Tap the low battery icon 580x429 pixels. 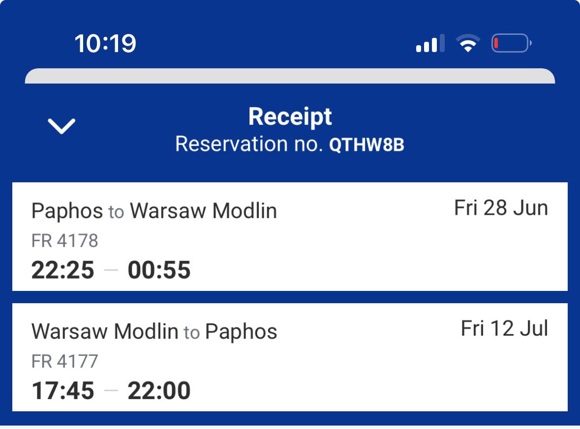[x=511, y=43]
